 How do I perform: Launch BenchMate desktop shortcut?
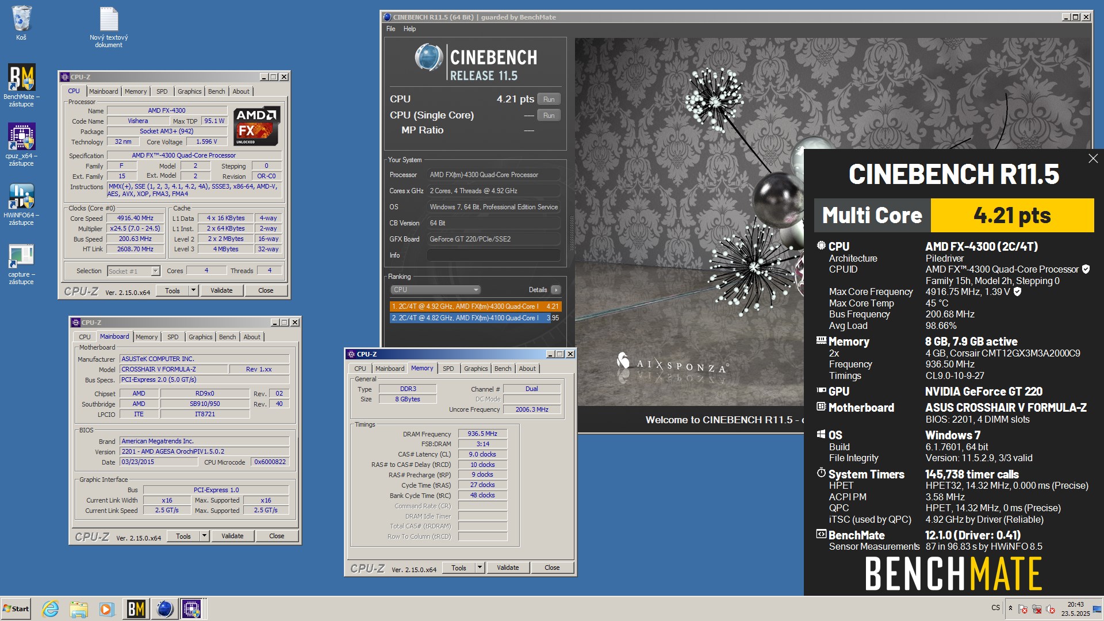[21, 85]
